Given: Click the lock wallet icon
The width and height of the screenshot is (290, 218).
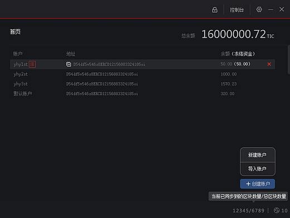Looking at the screenshot, I should (215, 10).
